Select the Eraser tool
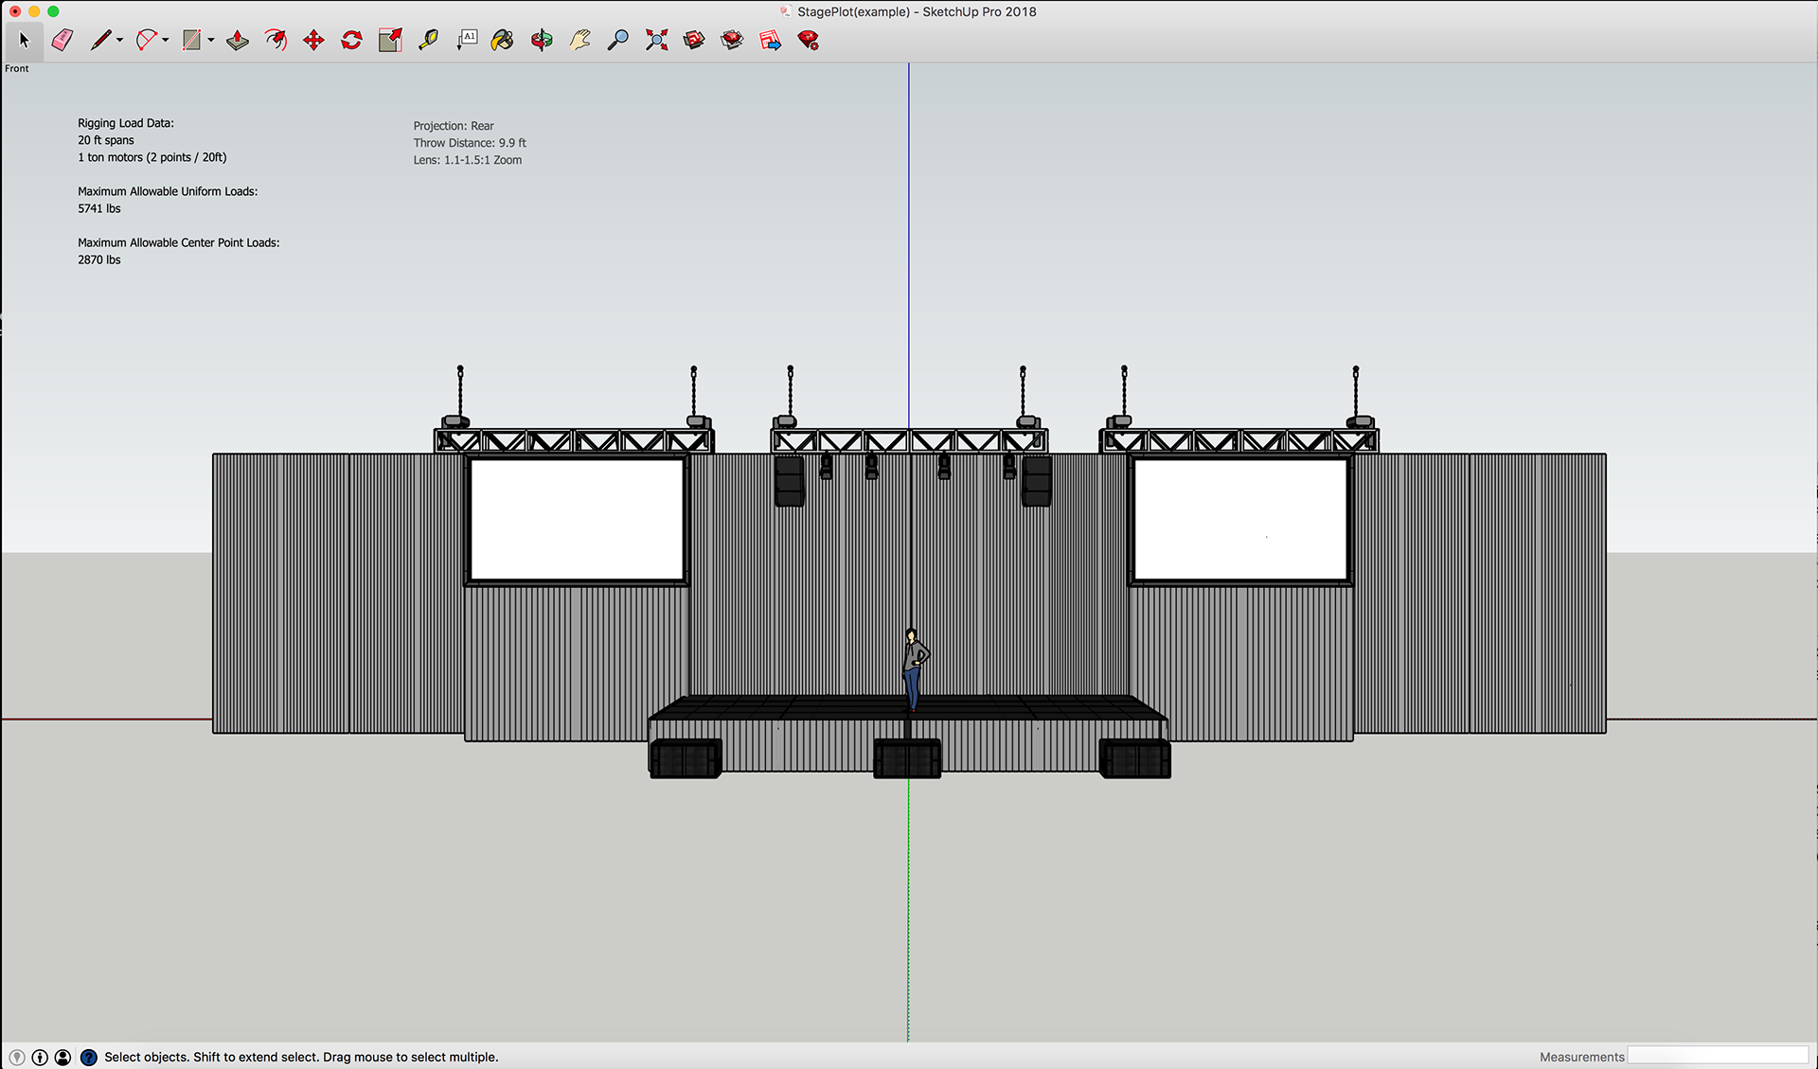 tap(62, 40)
